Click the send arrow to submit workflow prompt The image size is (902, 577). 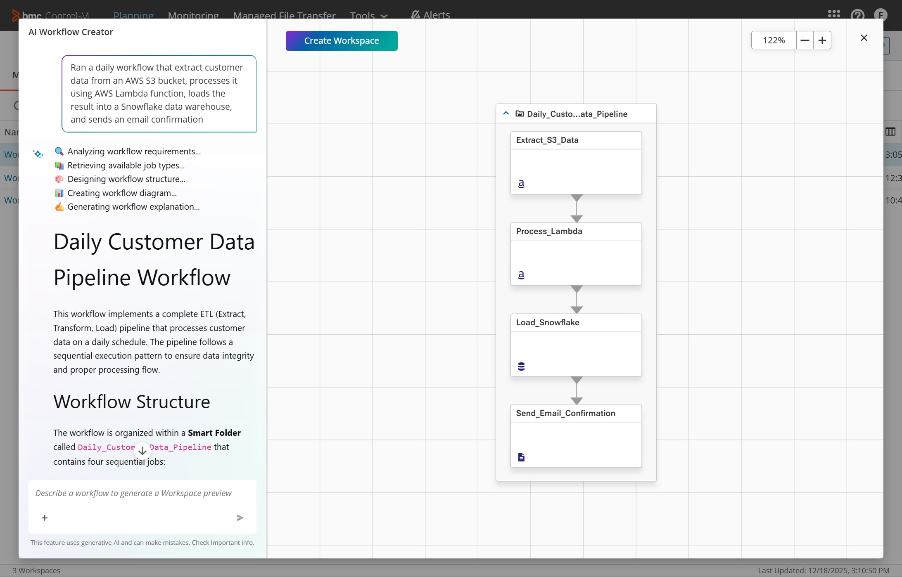tap(240, 518)
